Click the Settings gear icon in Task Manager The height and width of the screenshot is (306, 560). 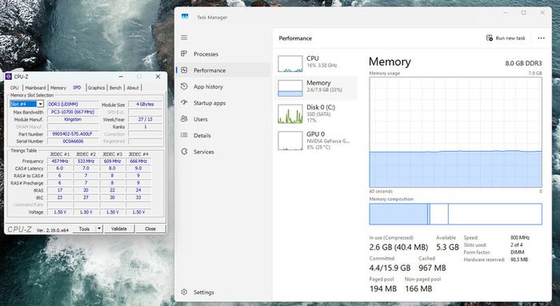coord(184,292)
